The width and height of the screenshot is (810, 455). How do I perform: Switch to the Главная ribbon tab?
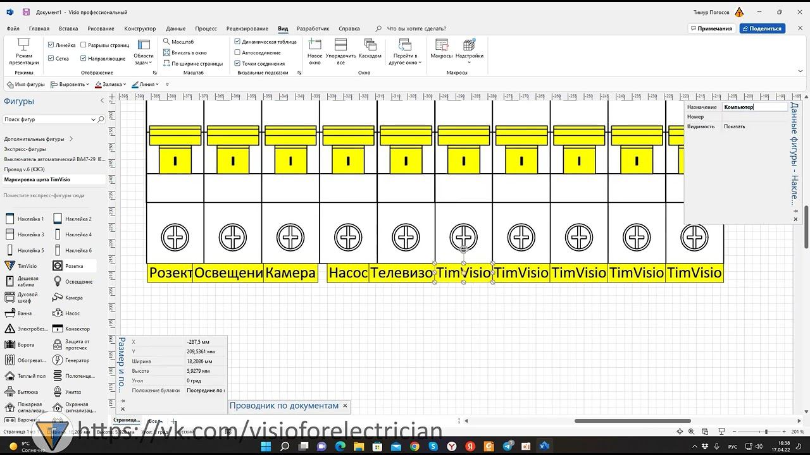pyautogui.click(x=39, y=28)
